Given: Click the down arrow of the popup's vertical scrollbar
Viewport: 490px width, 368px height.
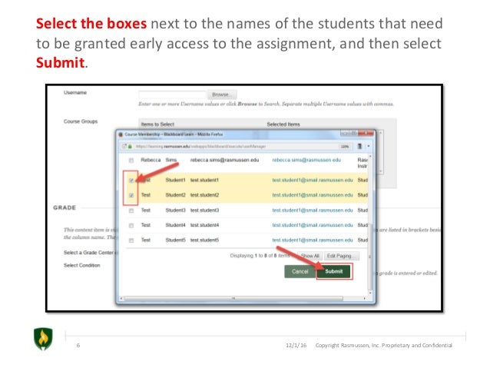Looking at the screenshot, I should click(370, 293).
